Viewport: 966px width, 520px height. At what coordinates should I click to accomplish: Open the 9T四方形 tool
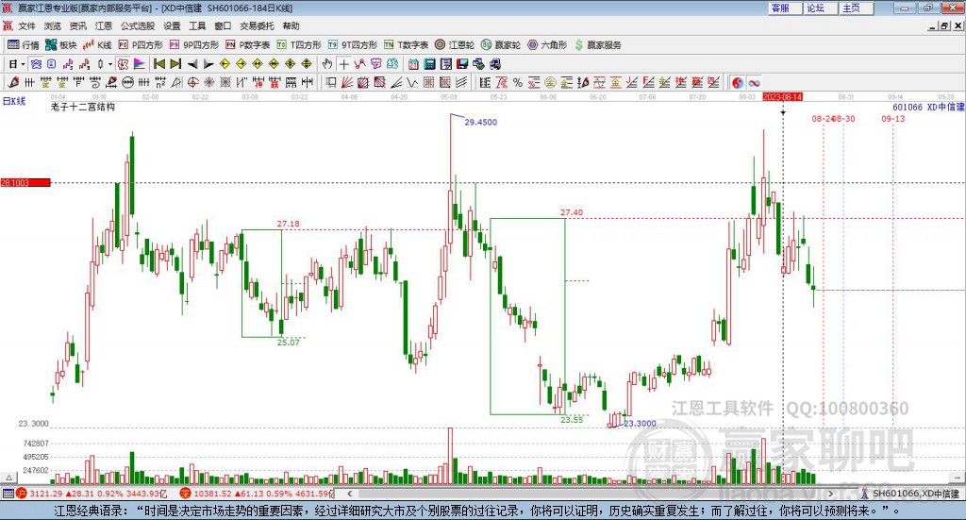tap(353, 45)
